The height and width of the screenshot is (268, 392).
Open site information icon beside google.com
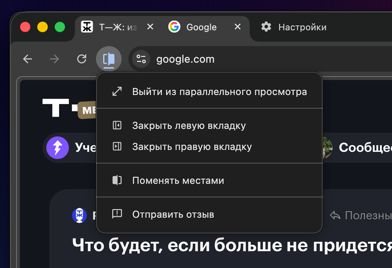click(x=141, y=59)
